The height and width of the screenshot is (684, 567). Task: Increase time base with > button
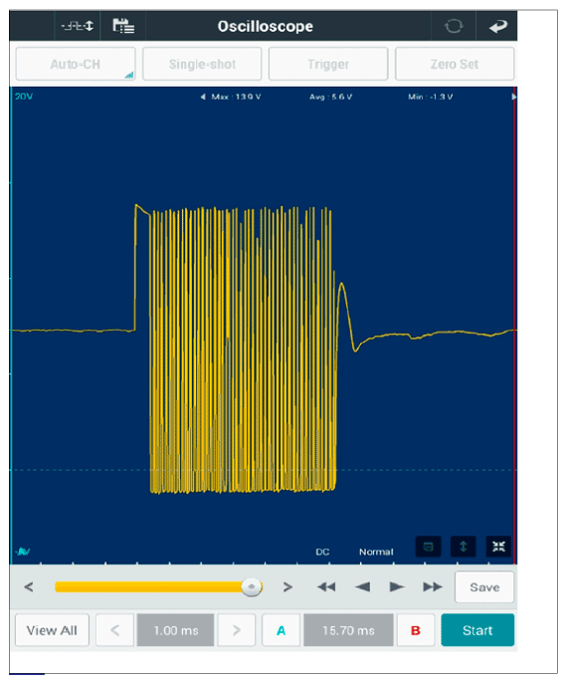coord(236,630)
